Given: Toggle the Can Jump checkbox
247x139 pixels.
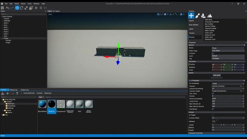Looking at the screenshot, I should [213, 93].
